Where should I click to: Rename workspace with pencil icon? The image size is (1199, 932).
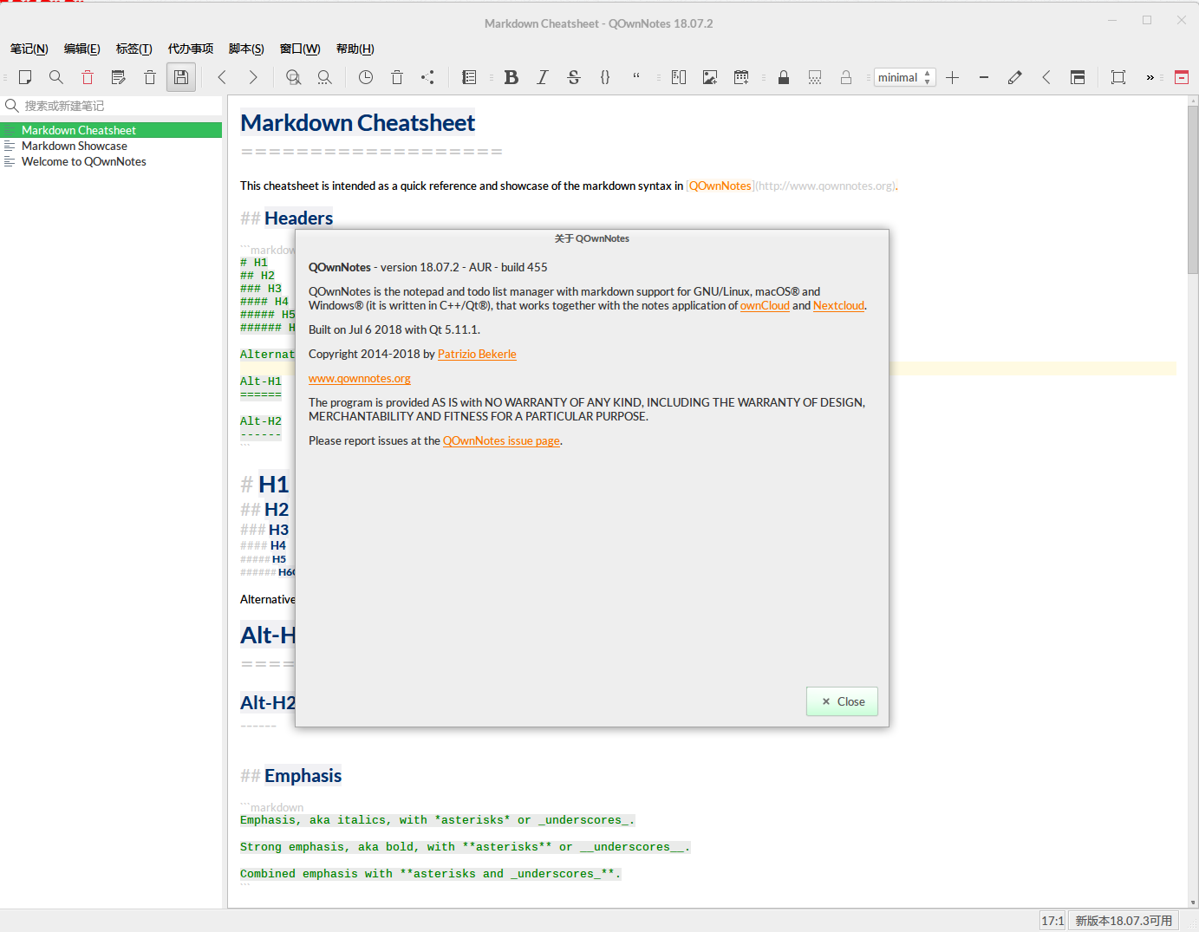point(1015,77)
